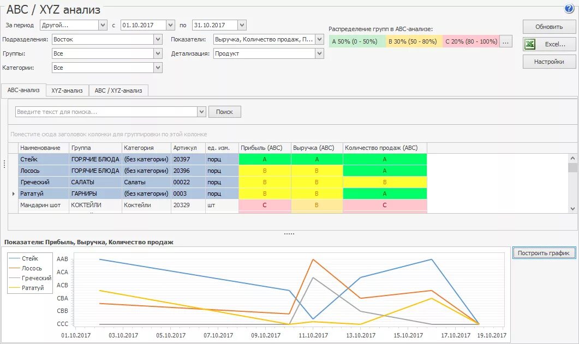Click the САЛАТЫ group cell
Viewport: 579px width, 344px height.
pyautogui.click(x=95, y=182)
